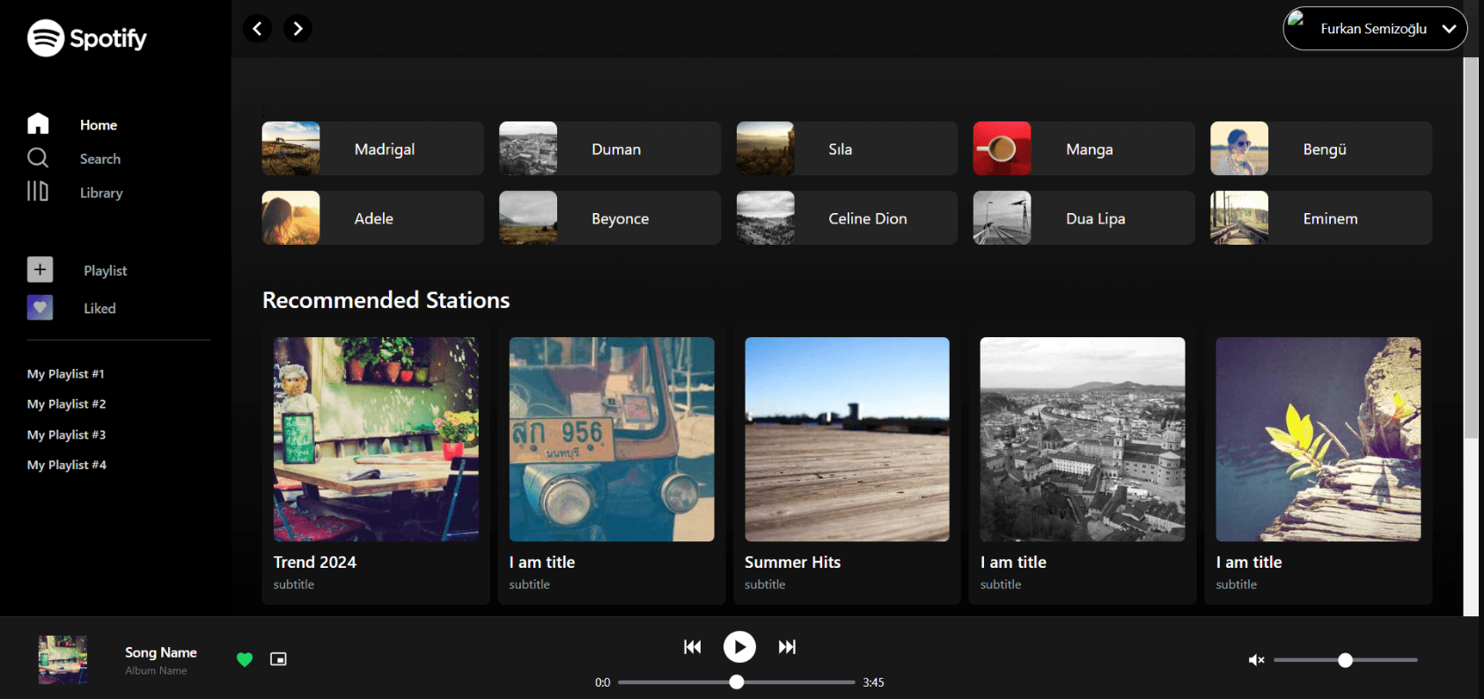Click the Manga red cup thumbnail
Image resolution: width=1484 pixels, height=699 pixels.
[1003, 149]
